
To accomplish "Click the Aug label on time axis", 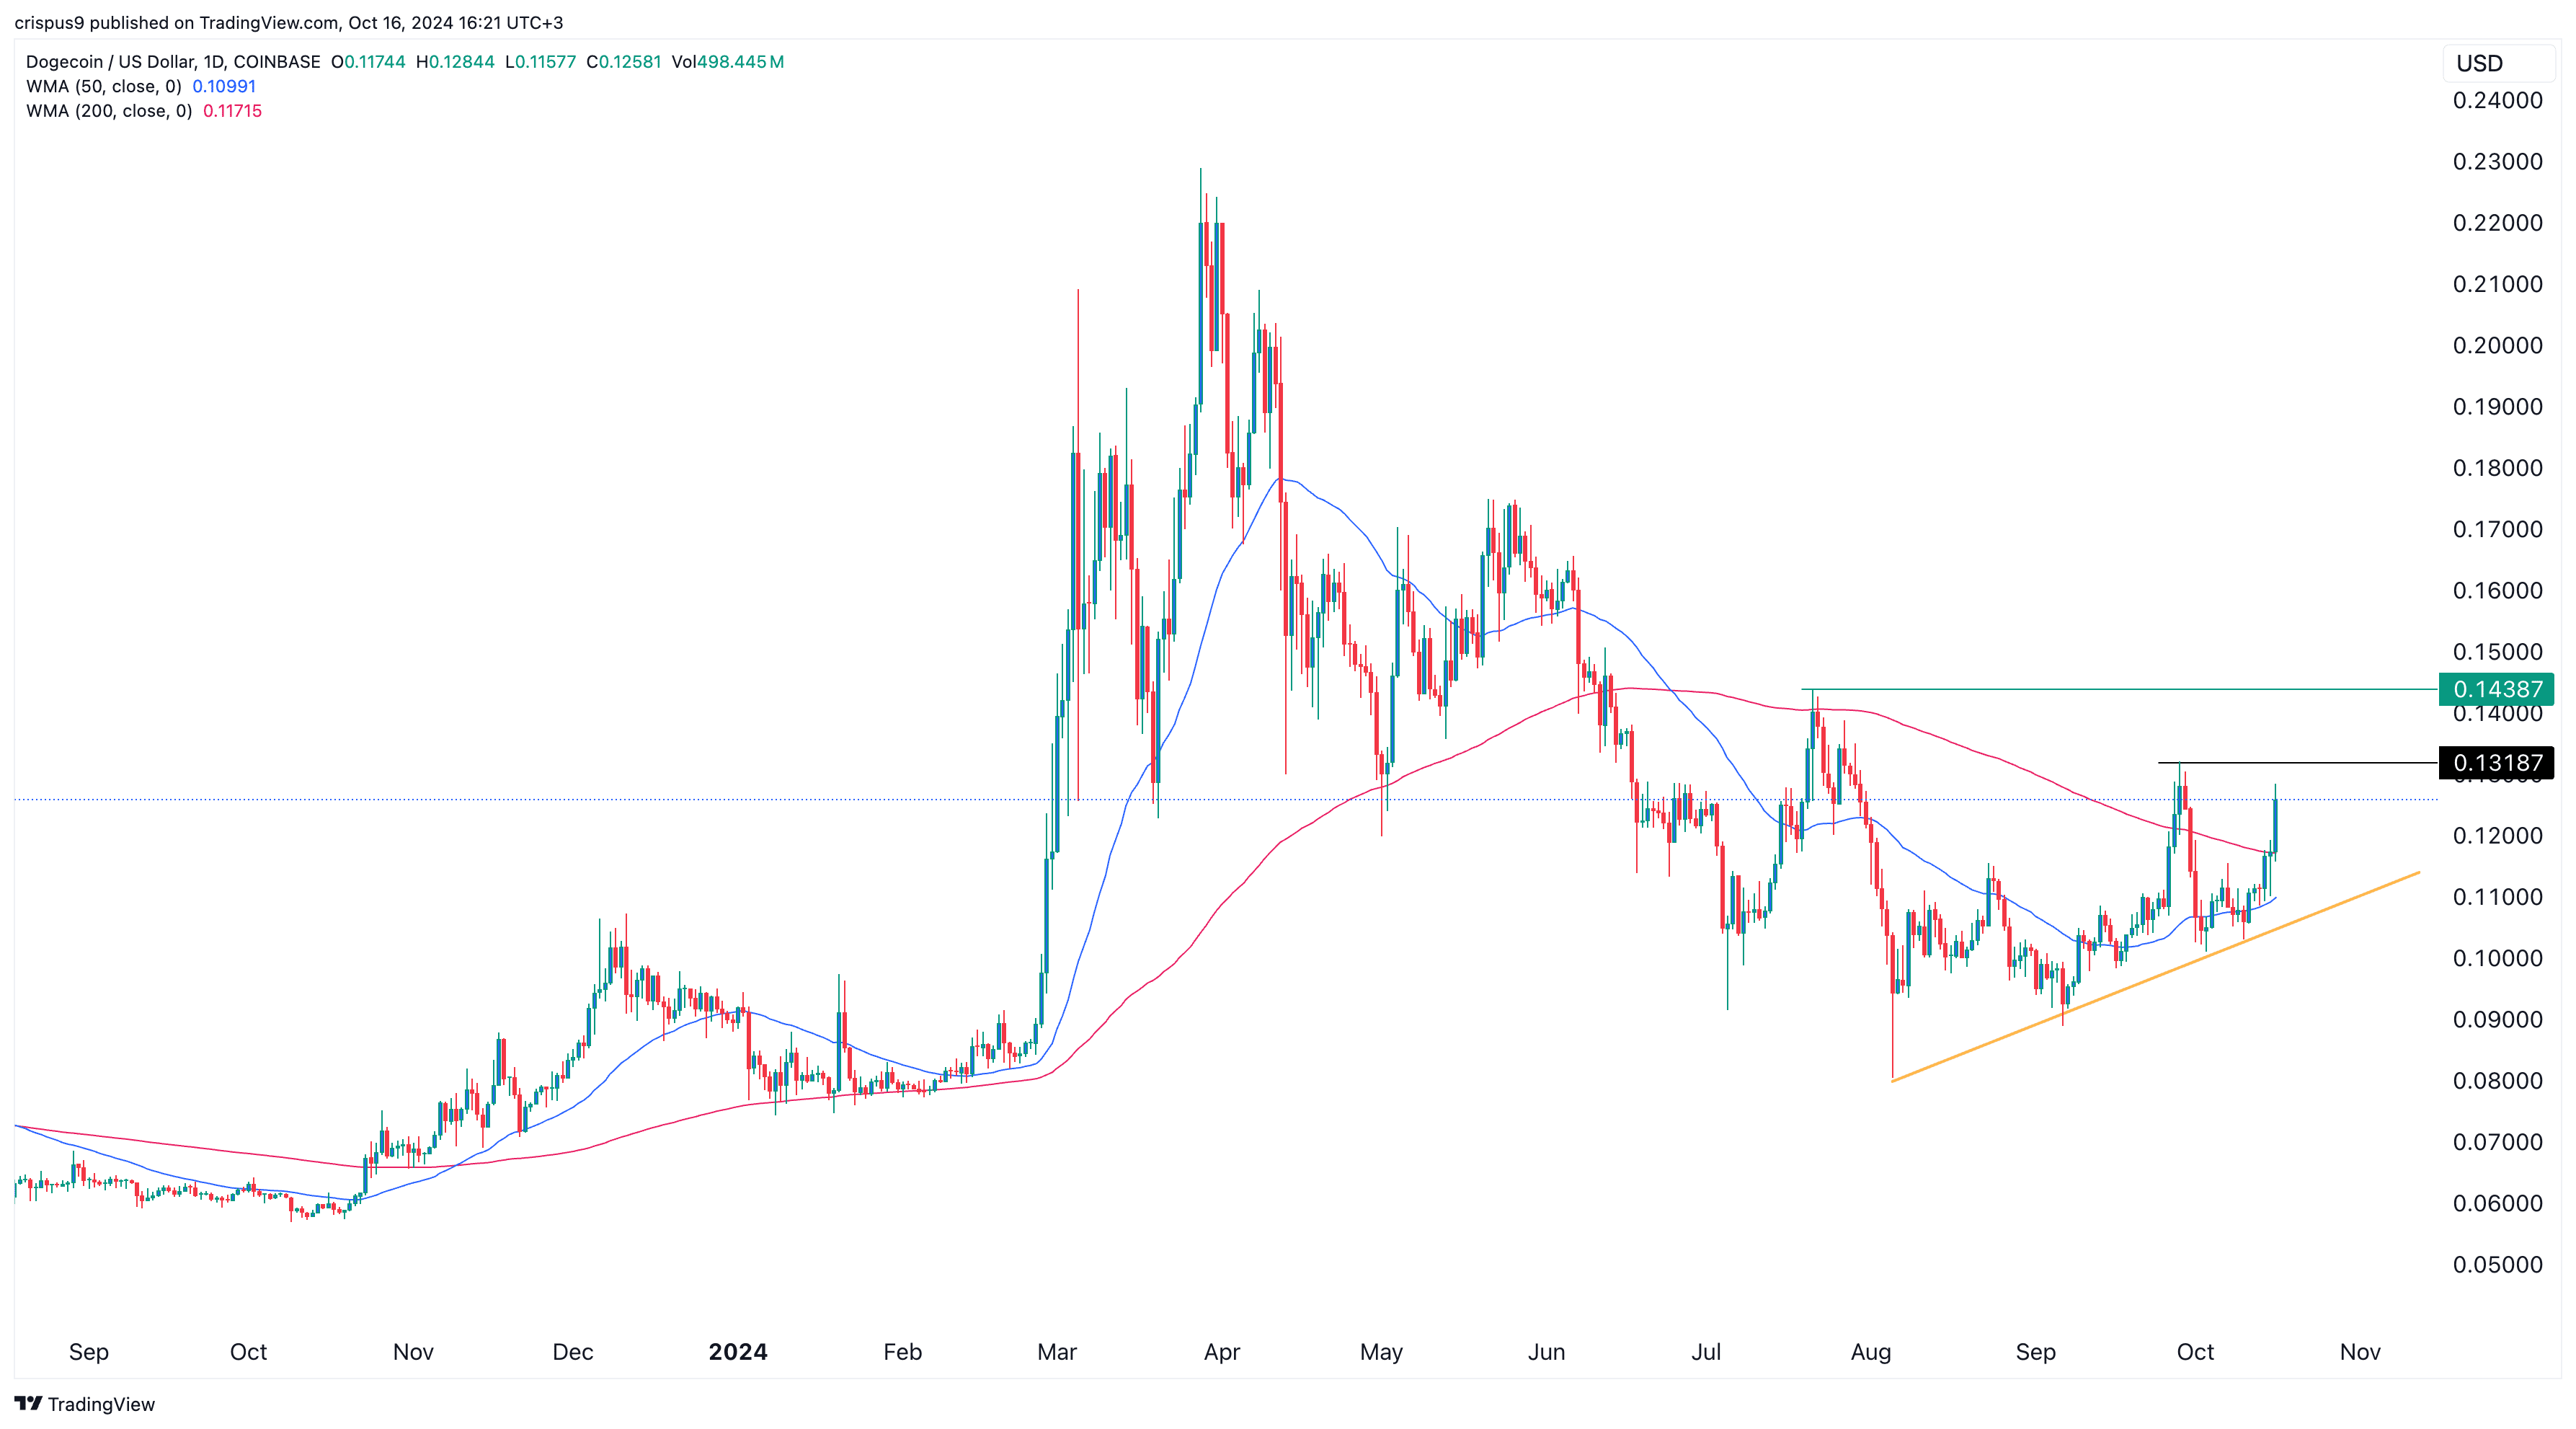I will [1871, 1352].
